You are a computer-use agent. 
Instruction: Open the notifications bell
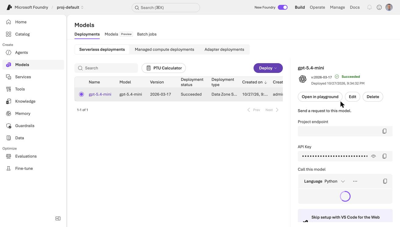pyautogui.click(x=369, y=7)
